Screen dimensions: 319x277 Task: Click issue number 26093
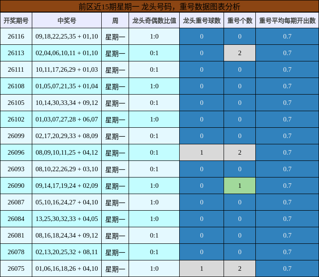click(x=16, y=169)
